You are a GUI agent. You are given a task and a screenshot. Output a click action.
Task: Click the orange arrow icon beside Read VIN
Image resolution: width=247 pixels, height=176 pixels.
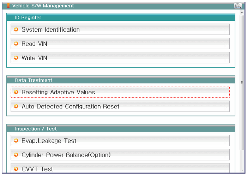pyautogui.click(x=16, y=44)
